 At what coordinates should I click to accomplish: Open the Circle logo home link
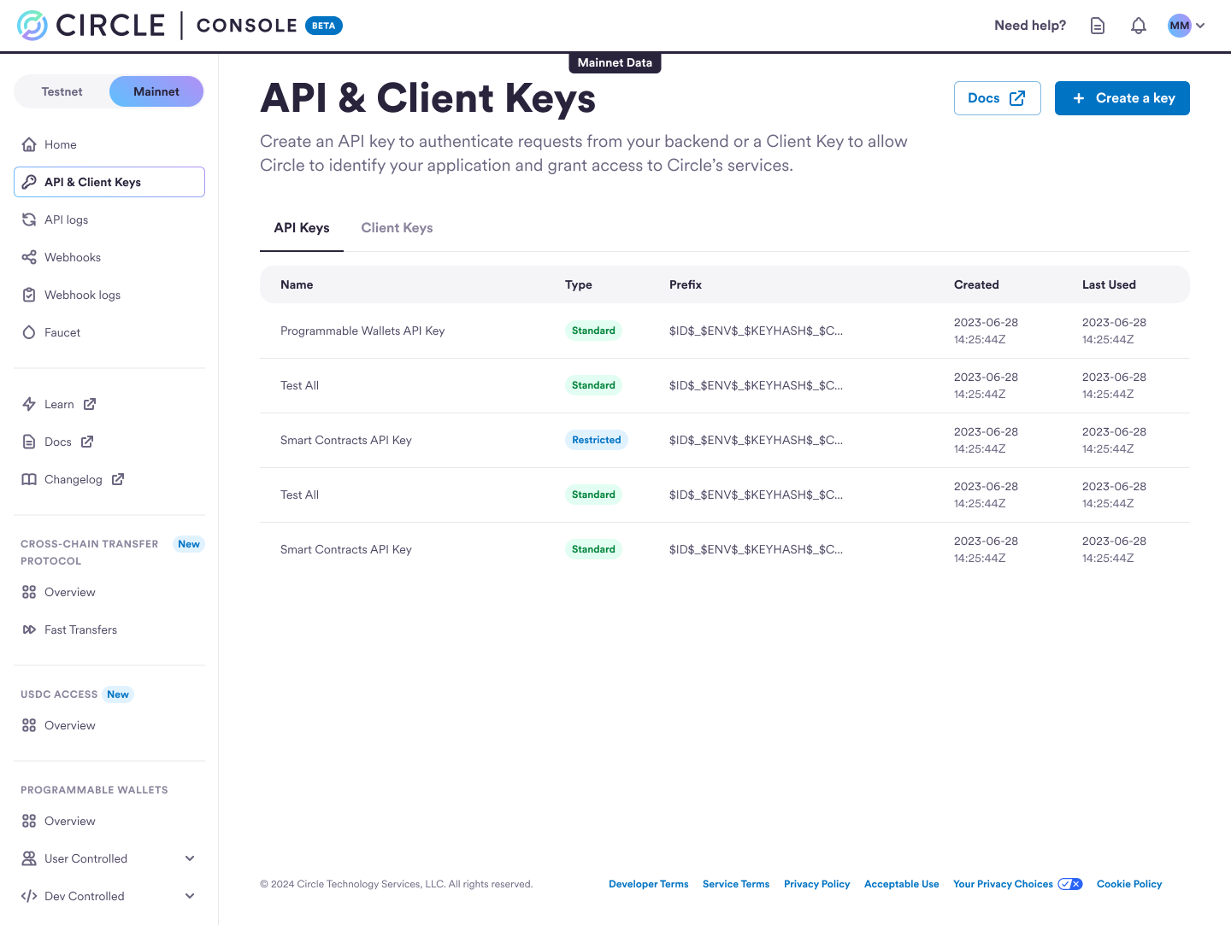click(x=91, y=26)
